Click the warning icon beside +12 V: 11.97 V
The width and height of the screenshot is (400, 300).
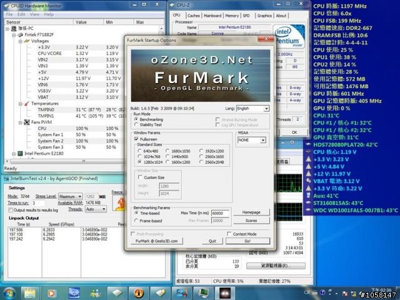[x=308, y=174]
